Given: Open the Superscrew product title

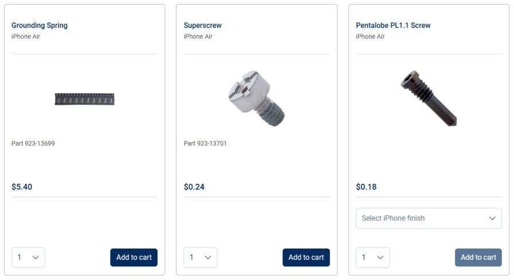Looking at the screenshot, I should [202, 25].
